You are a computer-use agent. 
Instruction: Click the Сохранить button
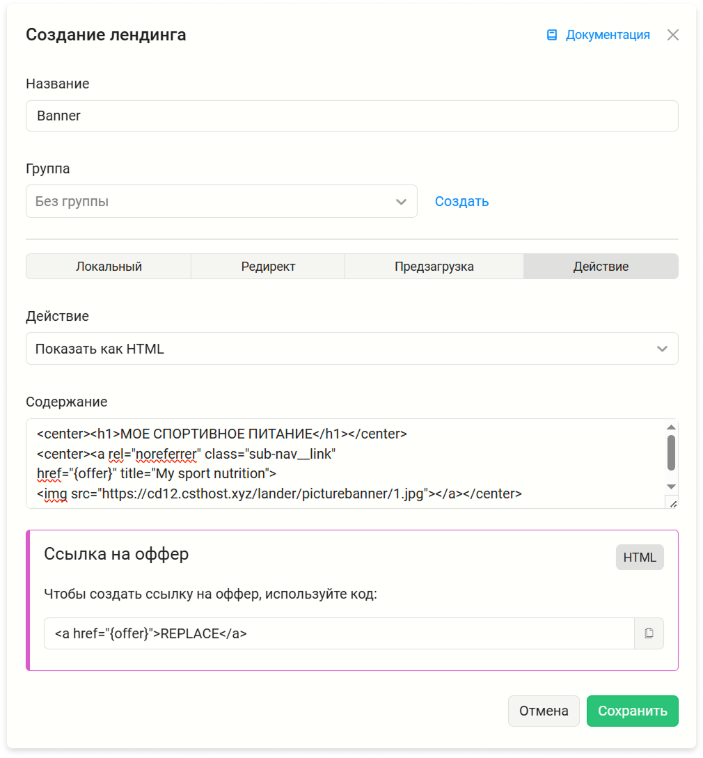(633, 711)
